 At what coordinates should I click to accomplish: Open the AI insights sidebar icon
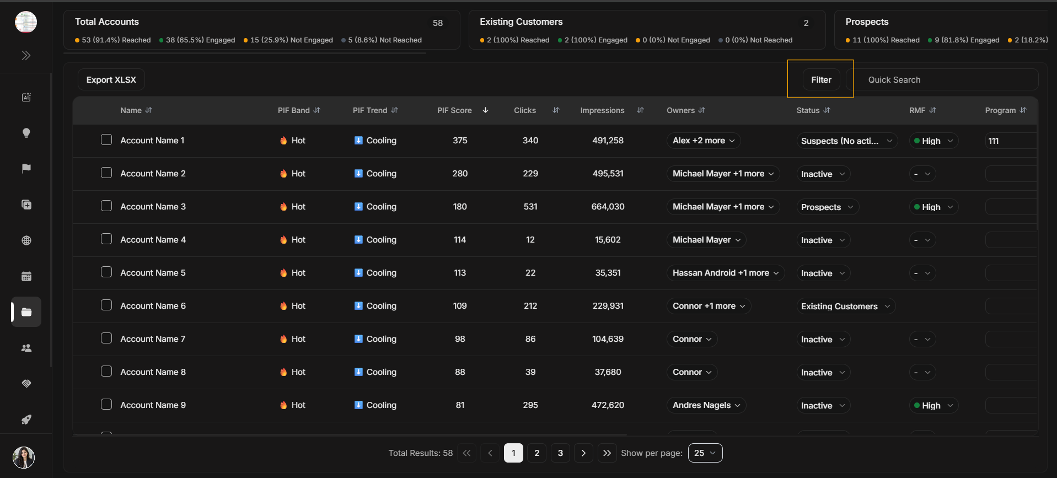click(x=26, y=98)
